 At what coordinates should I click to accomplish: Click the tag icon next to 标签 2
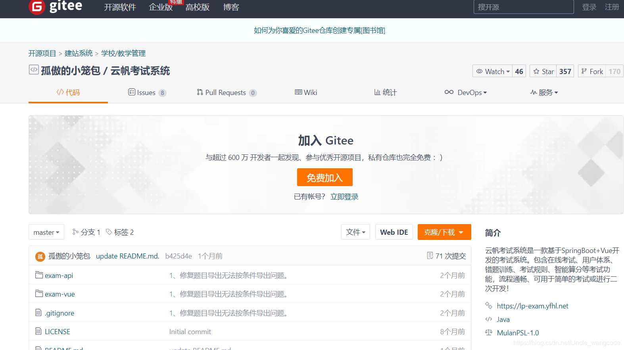click(109, 232)
